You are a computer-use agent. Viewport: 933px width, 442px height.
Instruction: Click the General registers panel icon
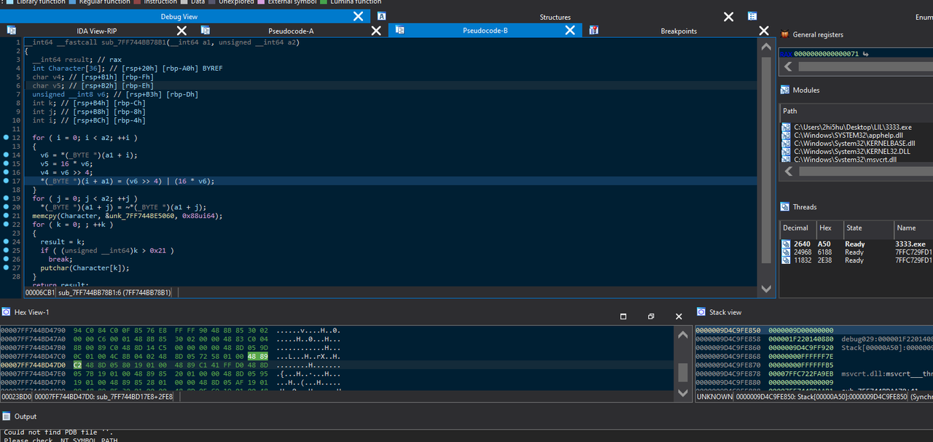[x=785, y=34]
